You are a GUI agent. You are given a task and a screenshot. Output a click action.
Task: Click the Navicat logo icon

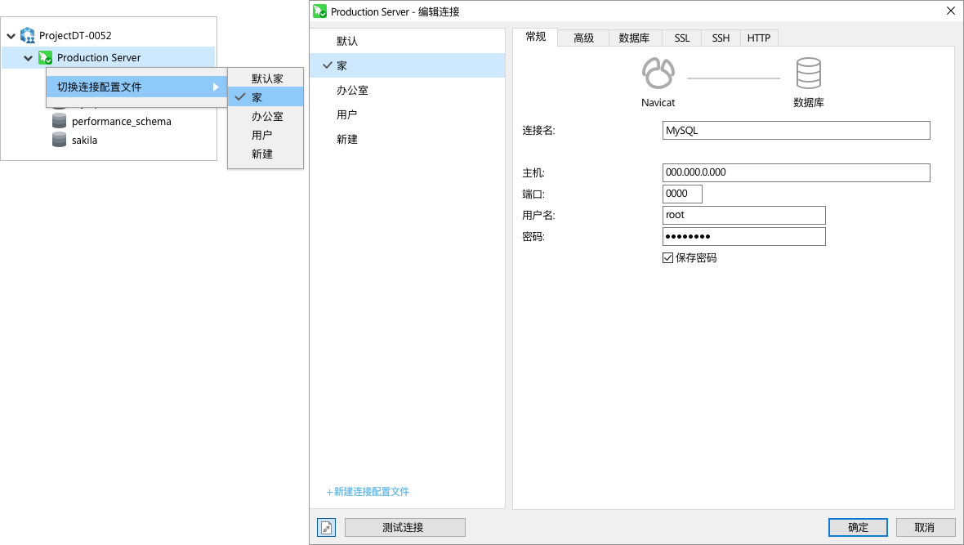click(658, 74)
